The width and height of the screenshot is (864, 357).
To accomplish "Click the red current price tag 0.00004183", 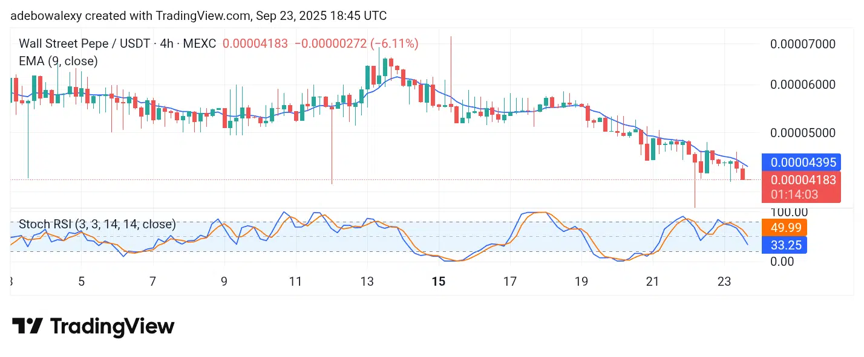I will [x=802, y=179].
